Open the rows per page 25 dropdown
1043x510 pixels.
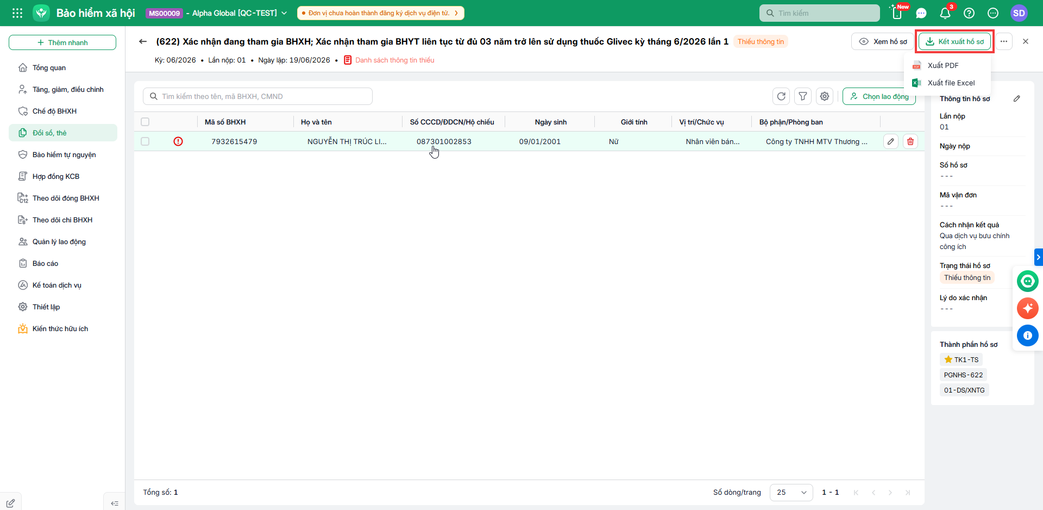click(x=791, y=492)
